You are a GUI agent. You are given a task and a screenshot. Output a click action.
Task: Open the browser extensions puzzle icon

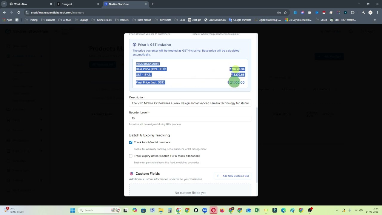pyautogui.click(x=352, y=13)
